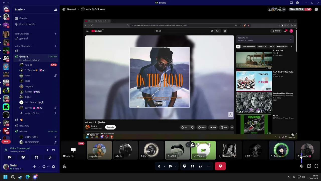Toggle noise suppression waveform icon
The height and width of the screenshot is (181, 321).
pyautogui.click(x=47, y=150)
